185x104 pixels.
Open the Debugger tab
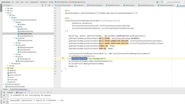pyautogui.click(x=10, y=92)
